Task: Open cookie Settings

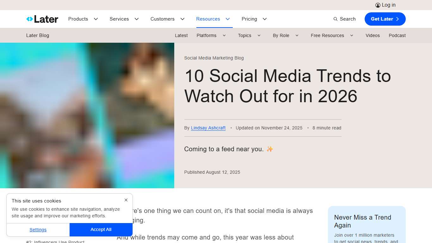Action: (38, 229)
